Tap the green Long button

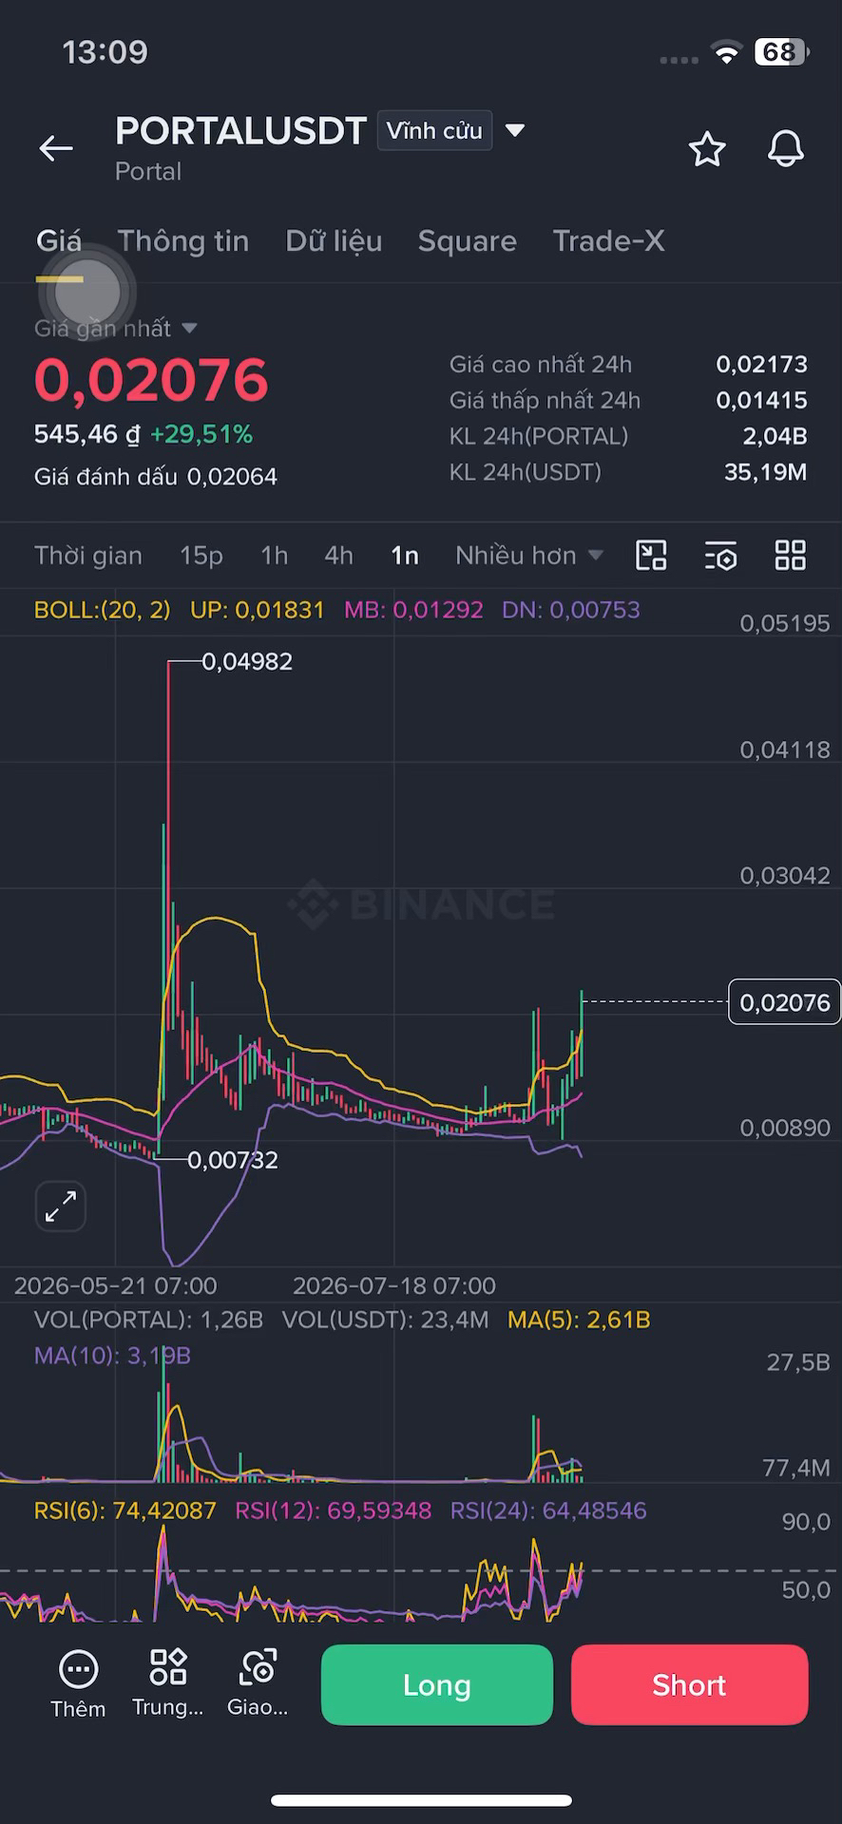coord(437,1684)
